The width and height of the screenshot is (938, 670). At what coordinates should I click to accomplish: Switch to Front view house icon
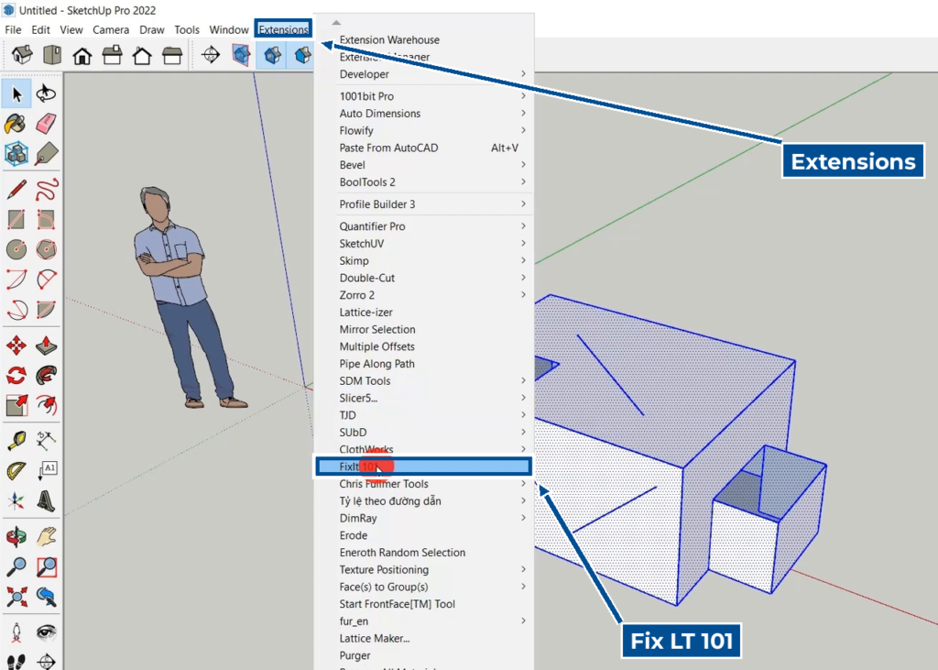click(x=82, y=55)
